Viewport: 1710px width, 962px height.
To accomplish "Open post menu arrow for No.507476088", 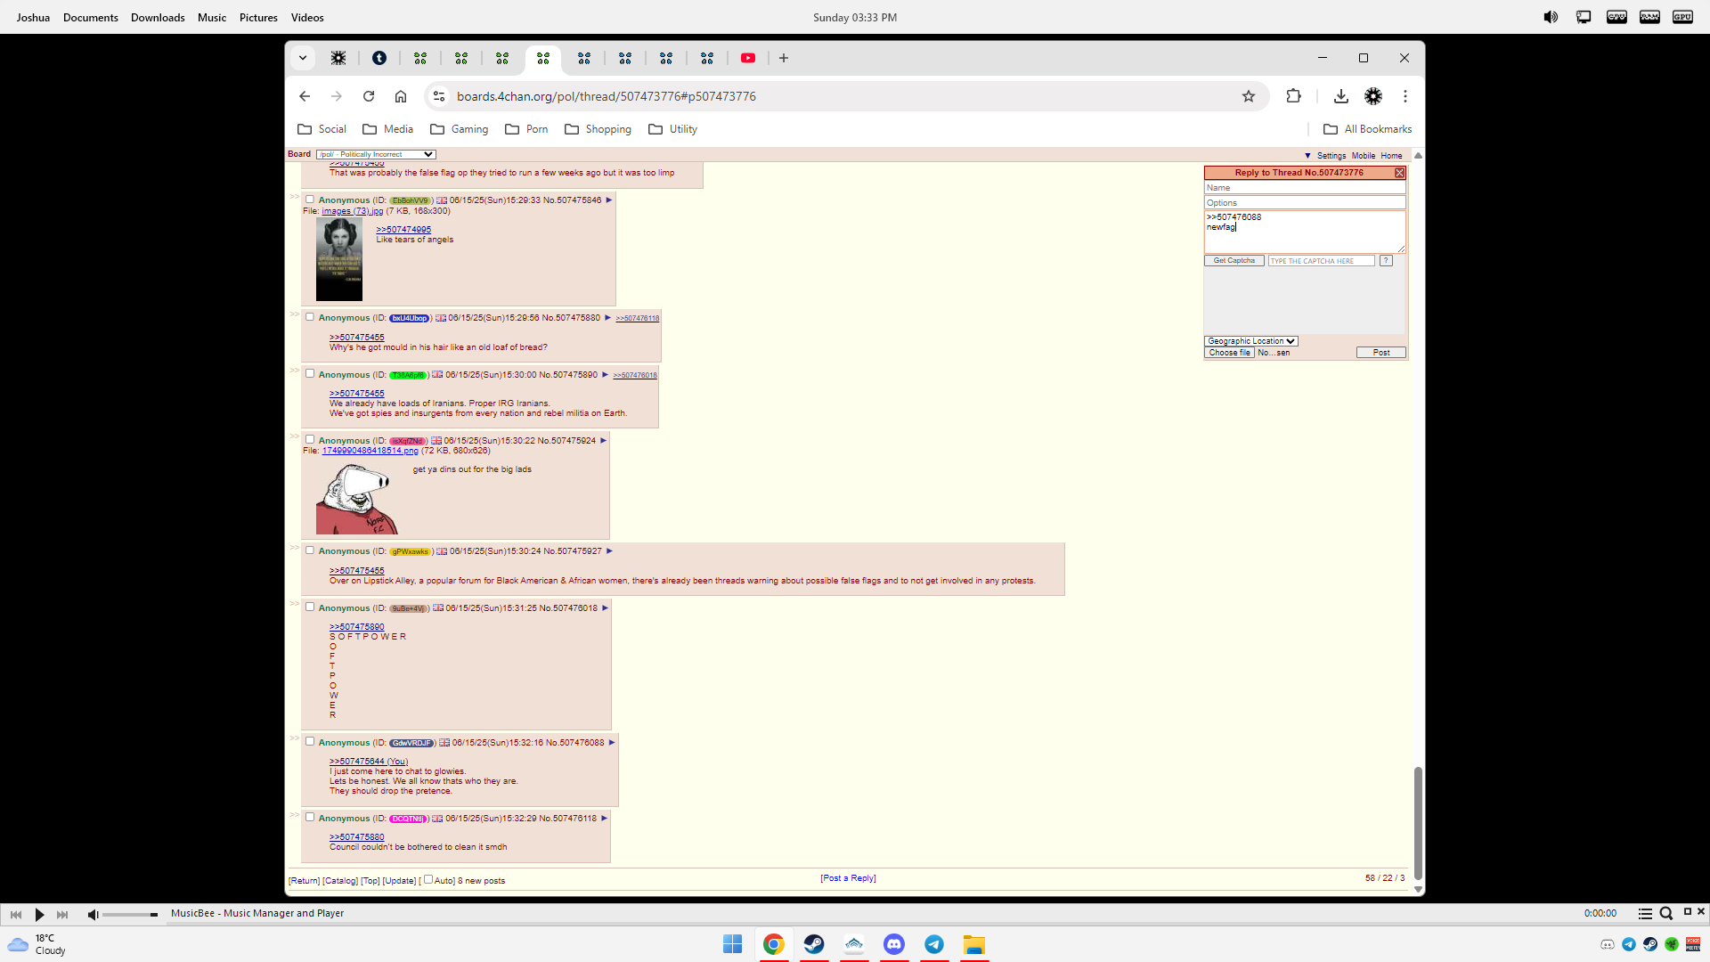I will [x=612, y=743].
